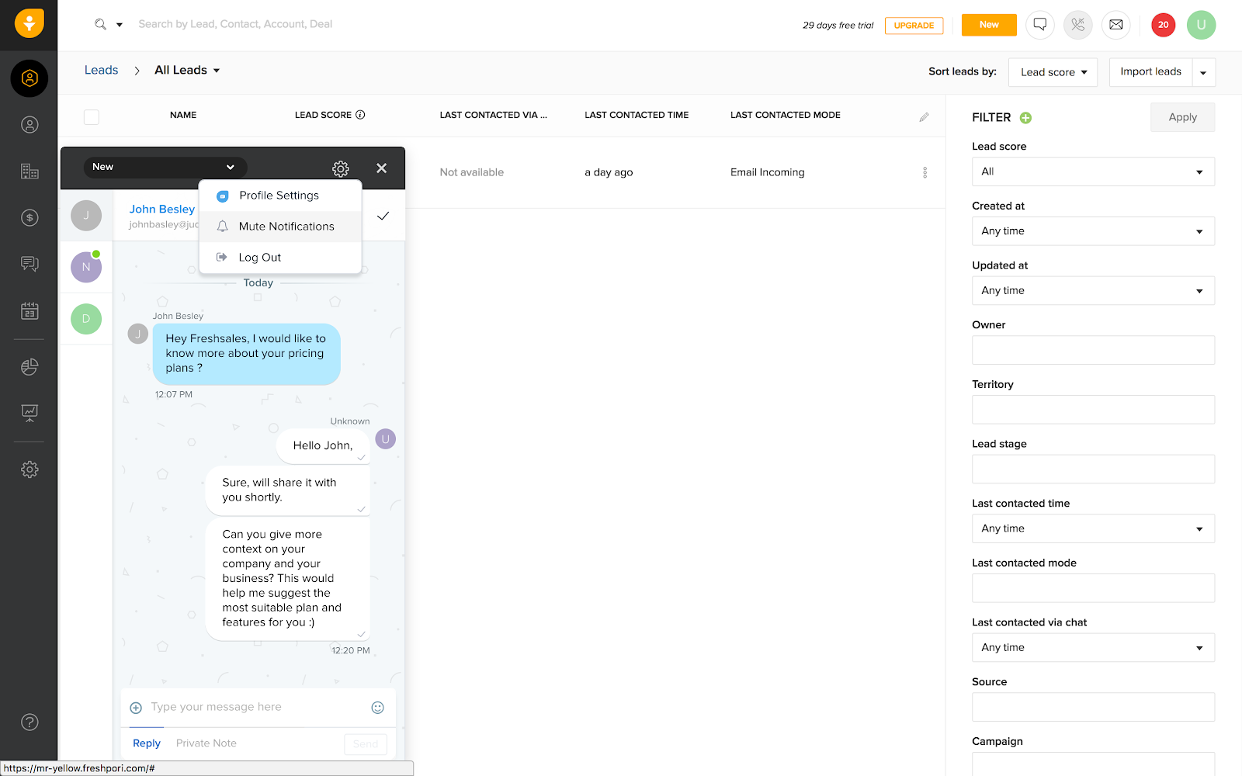Image resolution: width=1242 pixels, height=776 pixels.
Task: Click the Owner filter field
Action: (x=1093, y=350)
